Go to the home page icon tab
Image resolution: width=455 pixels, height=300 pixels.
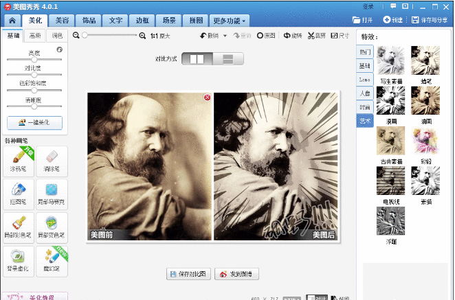click(12, 21)
